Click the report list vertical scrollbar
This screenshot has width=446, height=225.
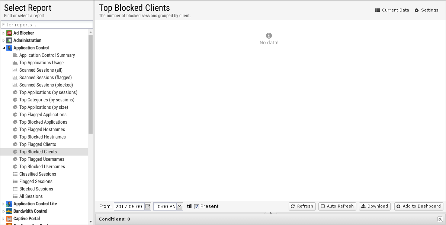[x=90, y=84]
